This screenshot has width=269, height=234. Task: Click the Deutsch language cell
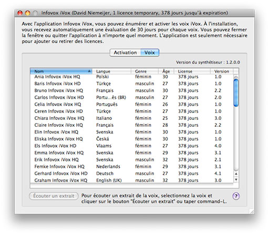105,174
